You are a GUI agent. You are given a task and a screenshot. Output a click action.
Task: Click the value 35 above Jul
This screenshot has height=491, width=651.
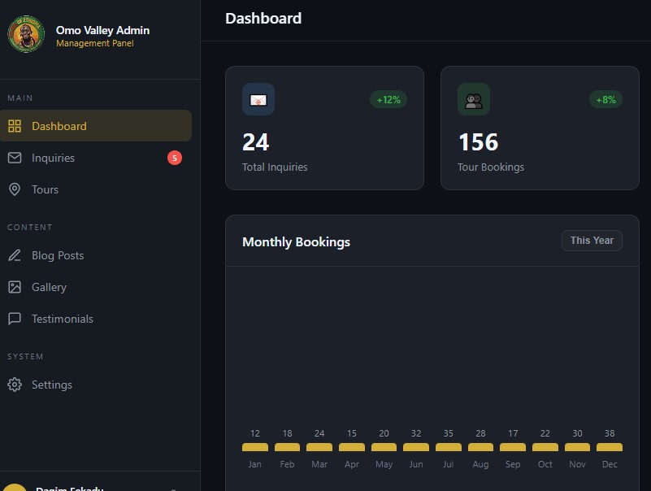point(449,433)
